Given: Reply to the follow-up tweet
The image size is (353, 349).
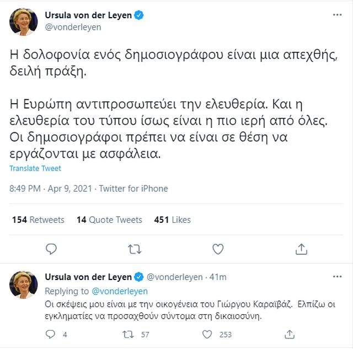Looking at the screenshot, I should 50,334.
